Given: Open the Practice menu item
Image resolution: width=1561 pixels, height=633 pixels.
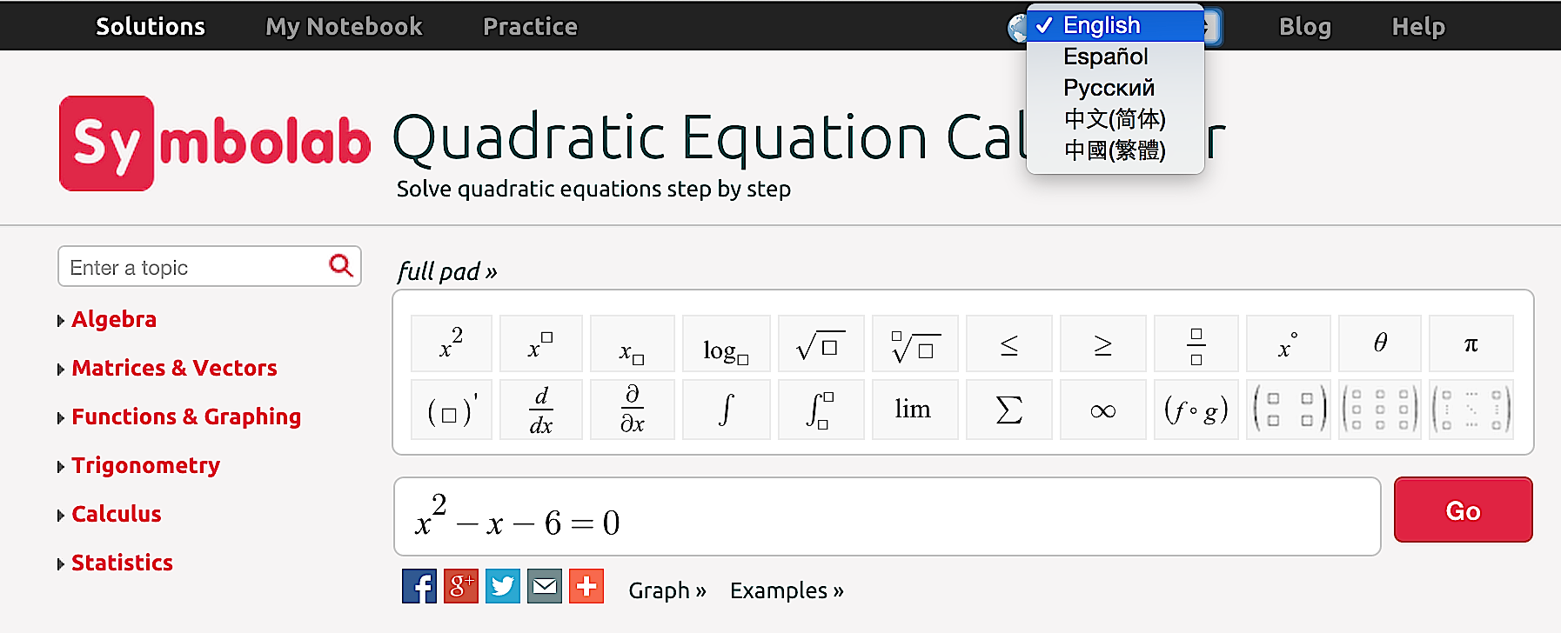Looking at the screenshot, I should [x=530, y=26].
